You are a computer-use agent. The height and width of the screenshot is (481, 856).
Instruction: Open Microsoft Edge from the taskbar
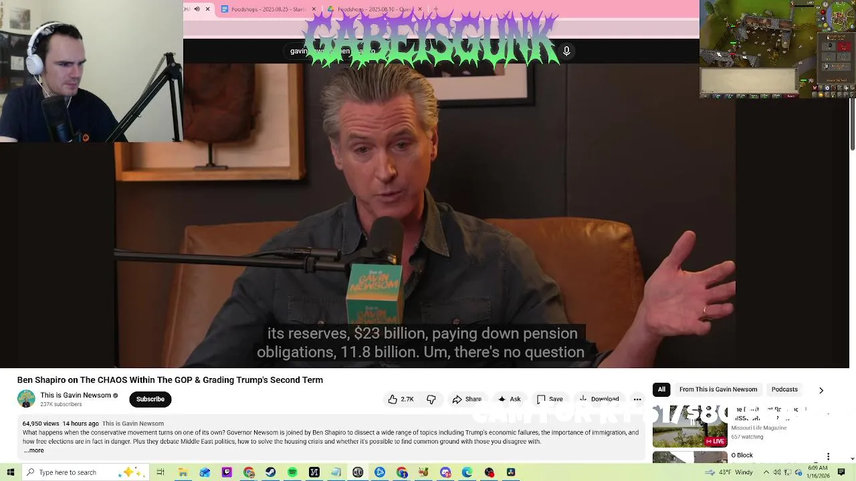click(x=467, y=472)
